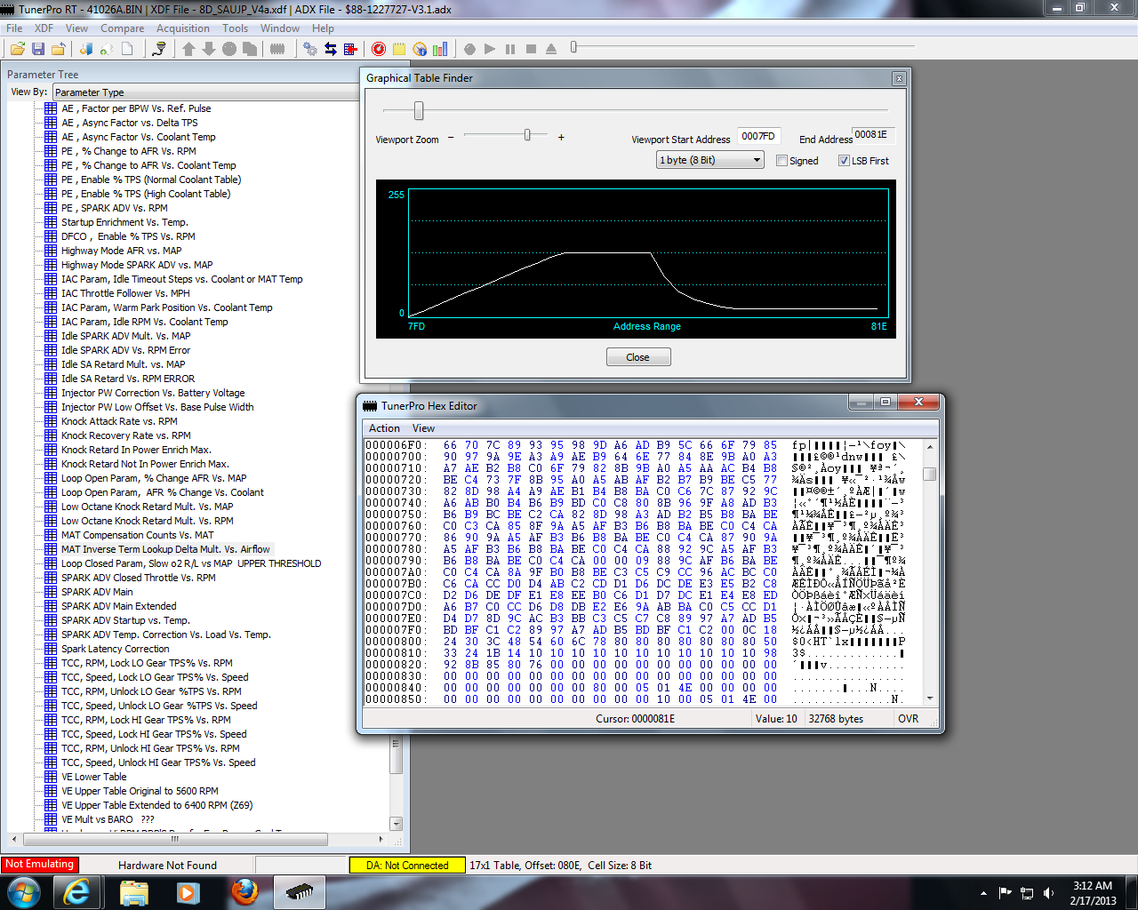Image resolution: width=1138 pixels, height=910 pixels.
Task: Click the address position slider in Table Finder
Action: click(419, 110)
